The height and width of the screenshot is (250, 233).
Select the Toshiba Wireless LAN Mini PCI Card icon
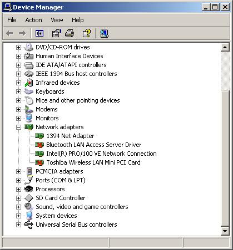[39, 162]
